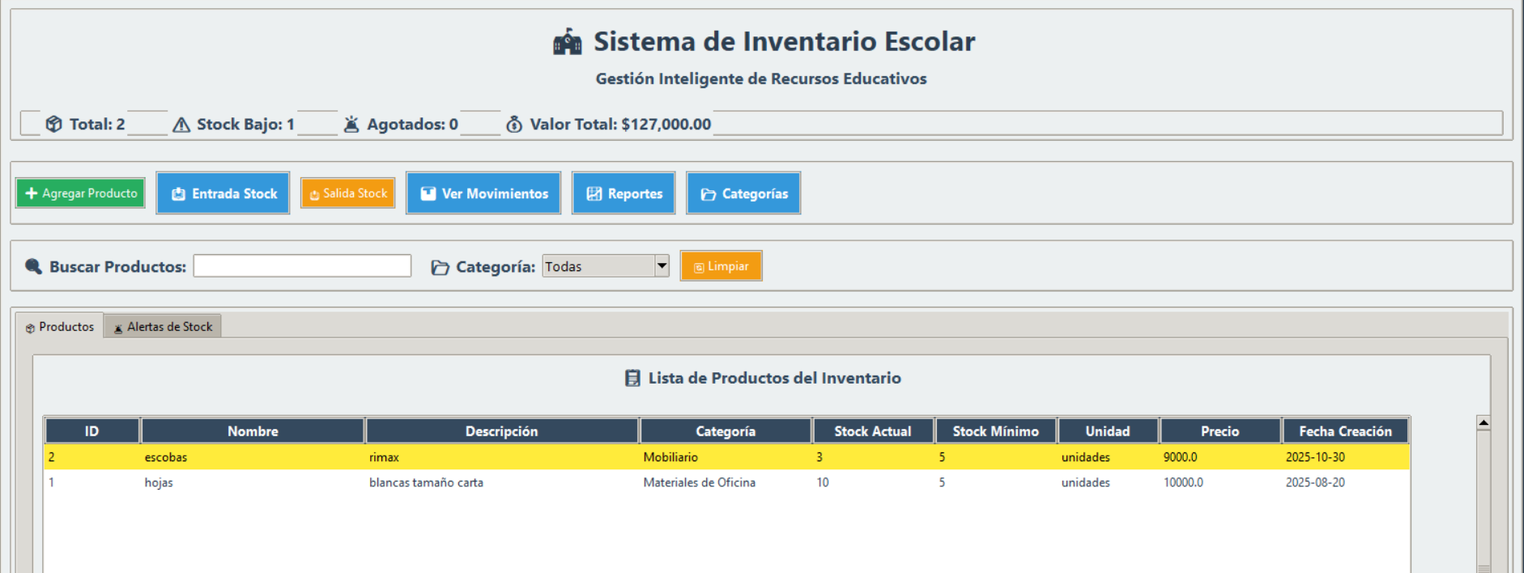
Task: Click the magnifying glass search icon
Action: [33, 266]
